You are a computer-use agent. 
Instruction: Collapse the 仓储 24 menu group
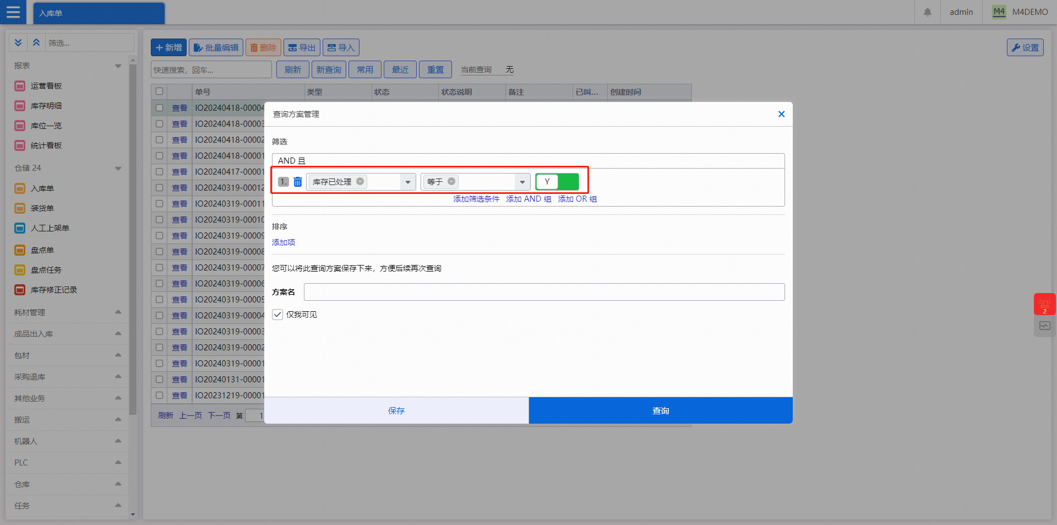click(118, 169)
